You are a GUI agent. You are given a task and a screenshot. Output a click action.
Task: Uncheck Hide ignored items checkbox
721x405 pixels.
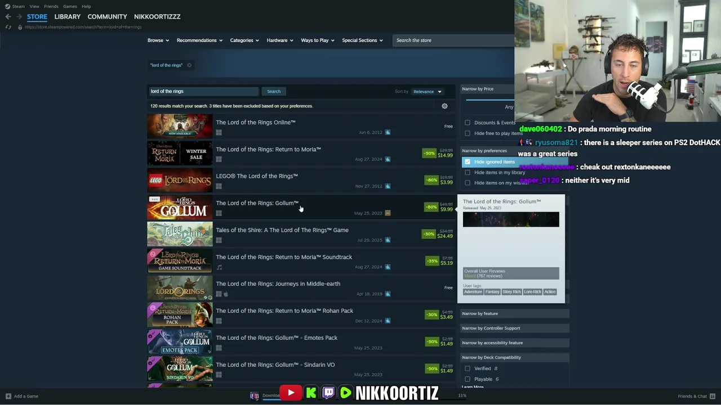pyautogui.click(x=468, y=162)
